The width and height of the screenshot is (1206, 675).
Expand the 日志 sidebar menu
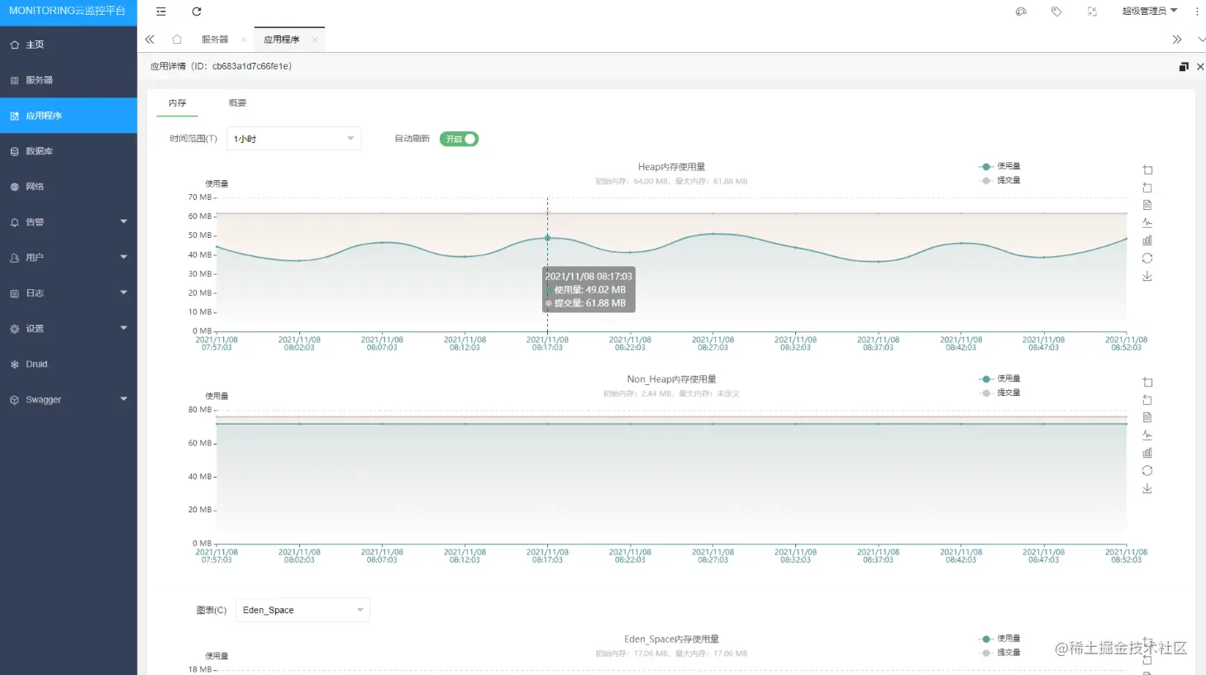pyautogui.click(x=69, y=293)
